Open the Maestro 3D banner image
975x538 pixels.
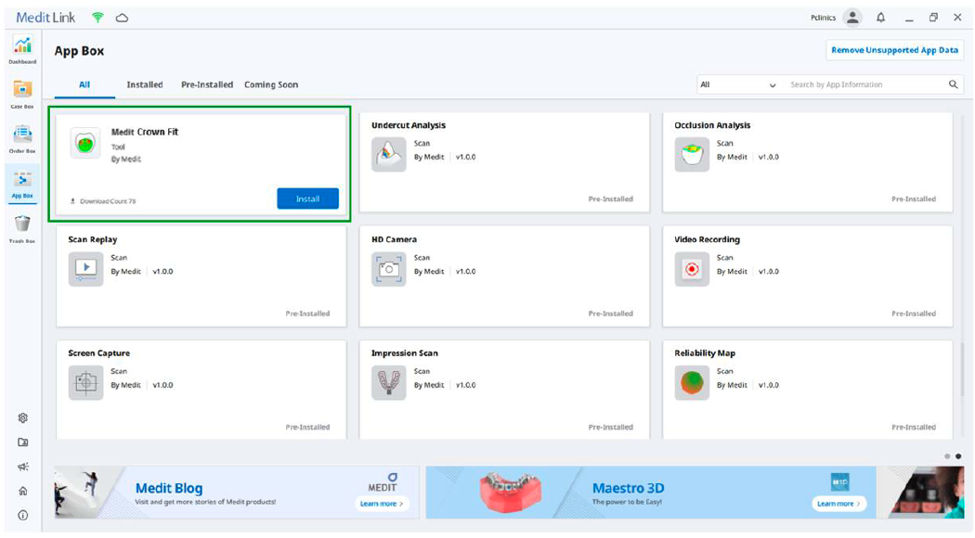(x=650, y=493)
